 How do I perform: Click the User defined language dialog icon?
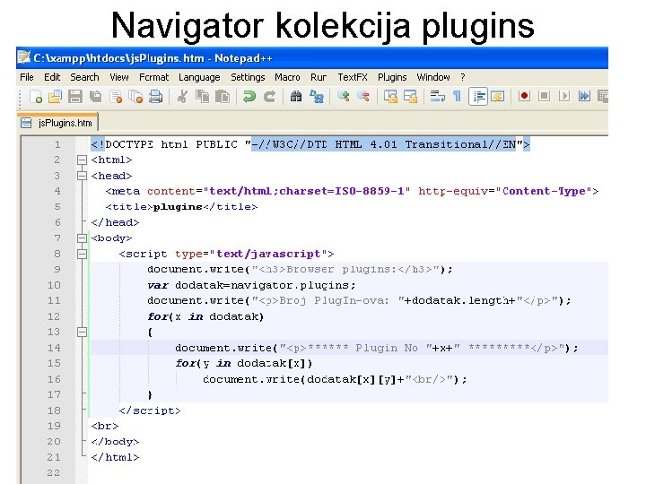(498, 97)
